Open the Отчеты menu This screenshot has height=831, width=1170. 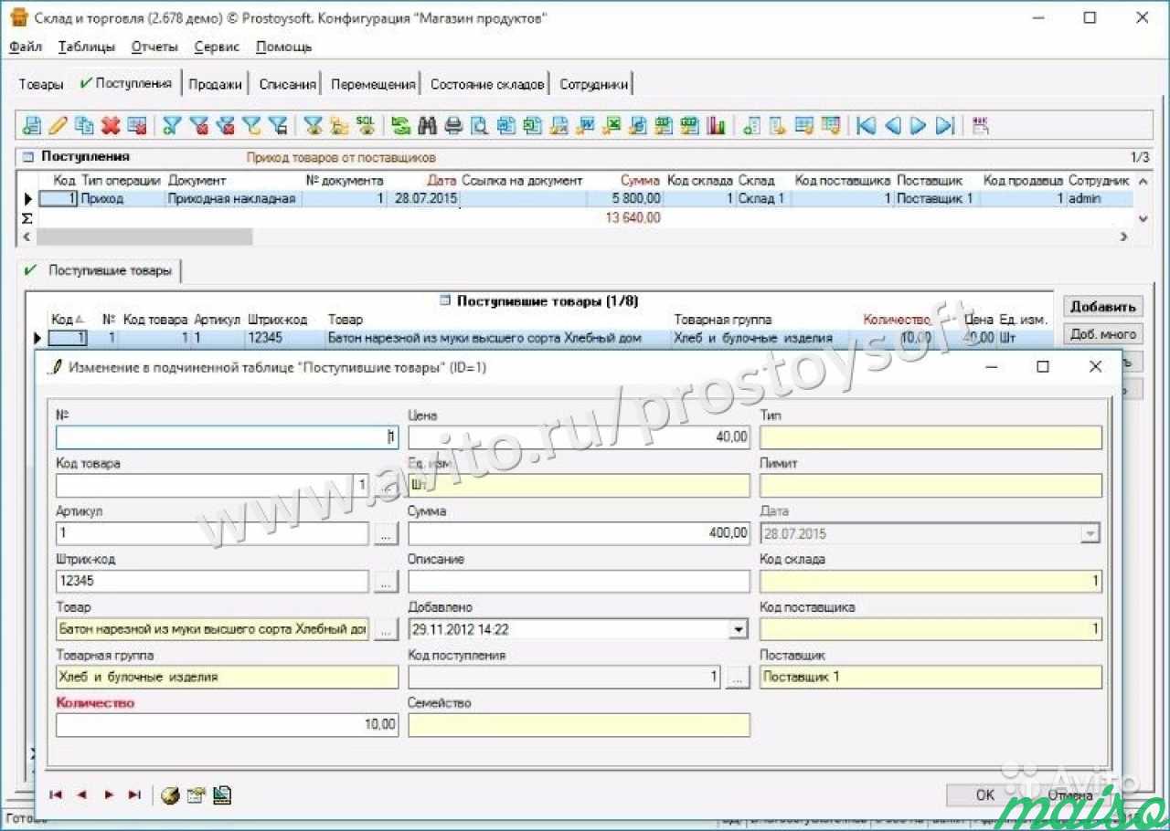coord(154,47)
